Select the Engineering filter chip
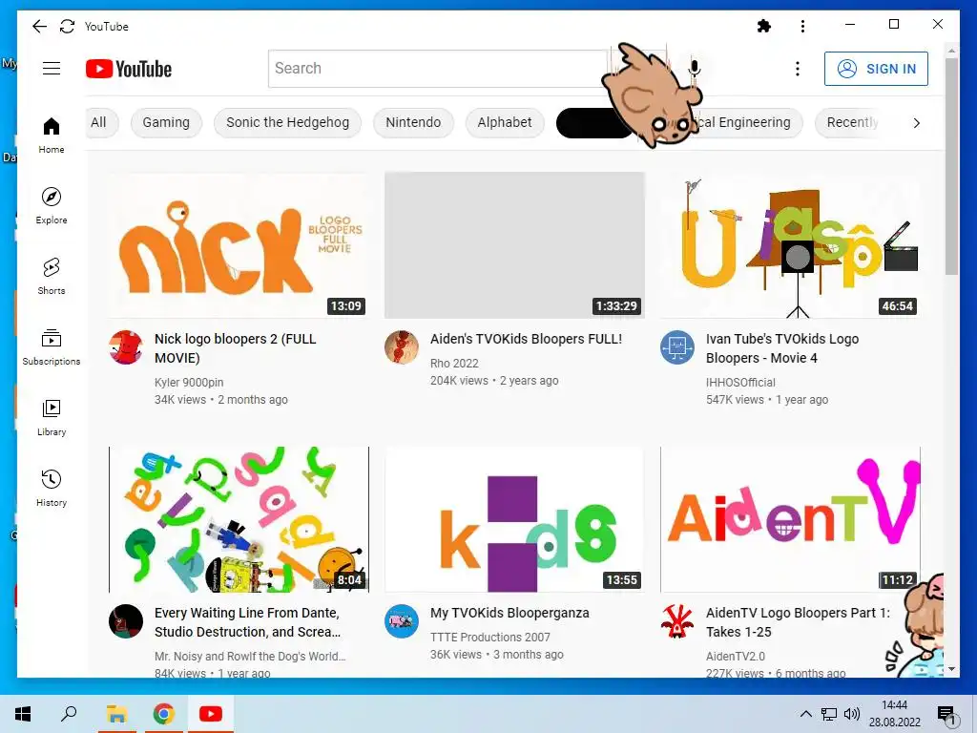Viewport: 977px width, 733px height. click(742, 123)
